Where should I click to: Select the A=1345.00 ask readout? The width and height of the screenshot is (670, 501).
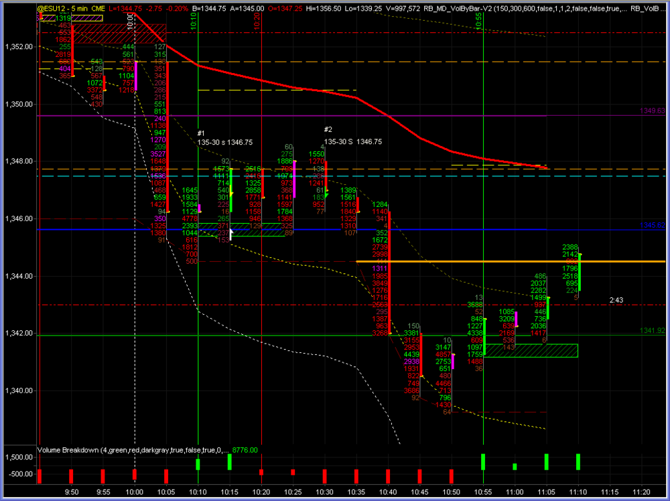pos(247,9)
